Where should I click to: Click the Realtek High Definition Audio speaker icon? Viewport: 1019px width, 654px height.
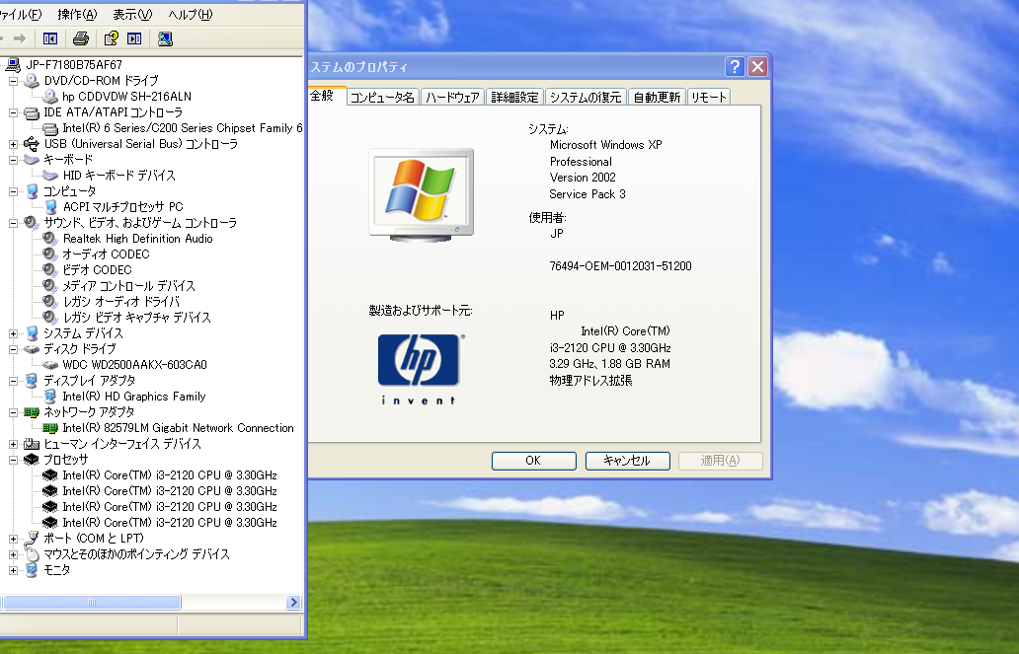click(50, 239)
